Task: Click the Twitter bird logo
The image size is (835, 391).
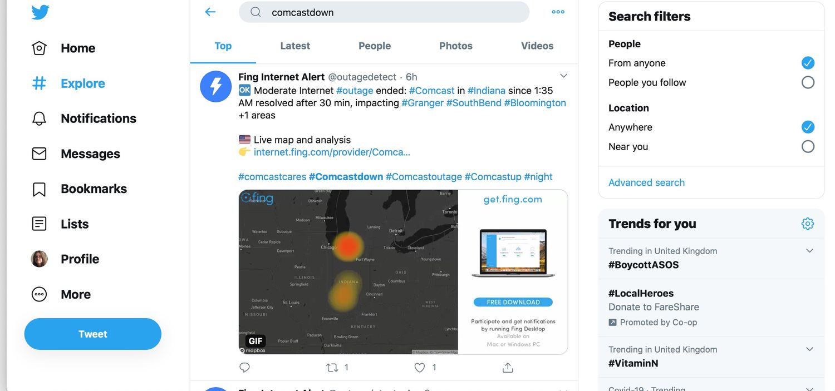Action: [x=40, y=12]
